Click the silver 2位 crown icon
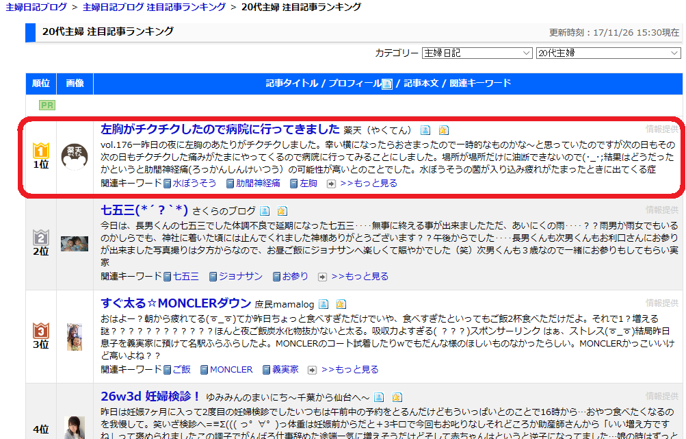Viewport: 686px width, 439px height. tap(41, 238)
